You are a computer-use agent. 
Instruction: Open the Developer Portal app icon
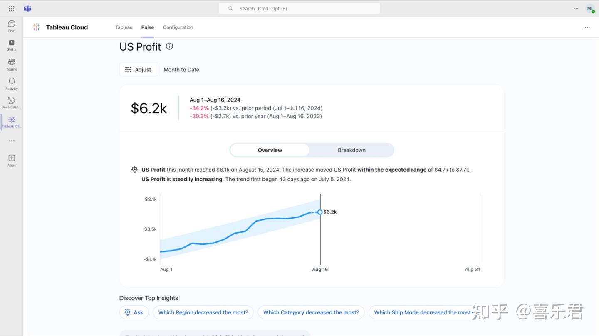point(12,102)
